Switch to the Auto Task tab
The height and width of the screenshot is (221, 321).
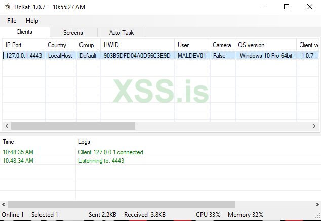coord(122,33)
